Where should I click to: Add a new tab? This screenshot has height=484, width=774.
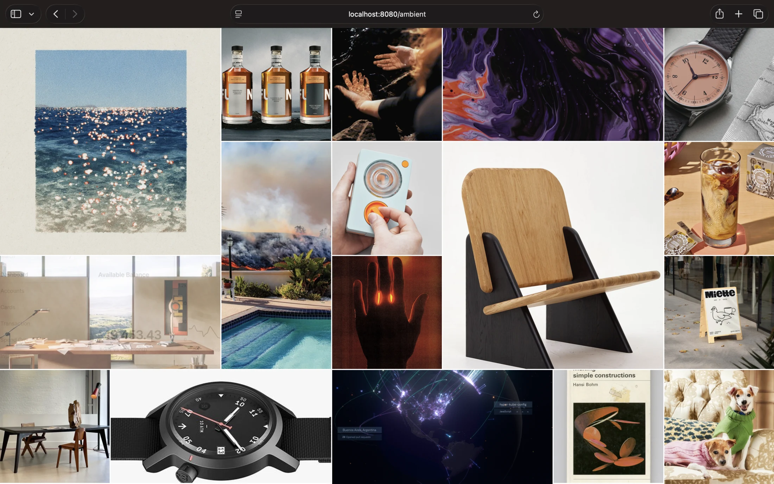click(738, 14)
